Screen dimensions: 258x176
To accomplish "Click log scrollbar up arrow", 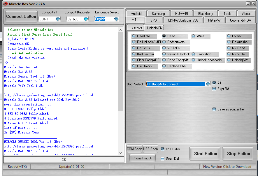I will tap(120, 30).
